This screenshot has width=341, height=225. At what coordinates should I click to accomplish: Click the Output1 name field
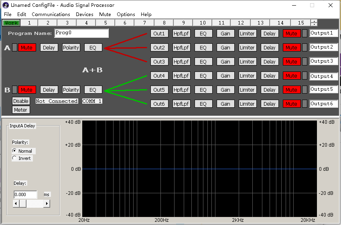[x=324, y=33]
